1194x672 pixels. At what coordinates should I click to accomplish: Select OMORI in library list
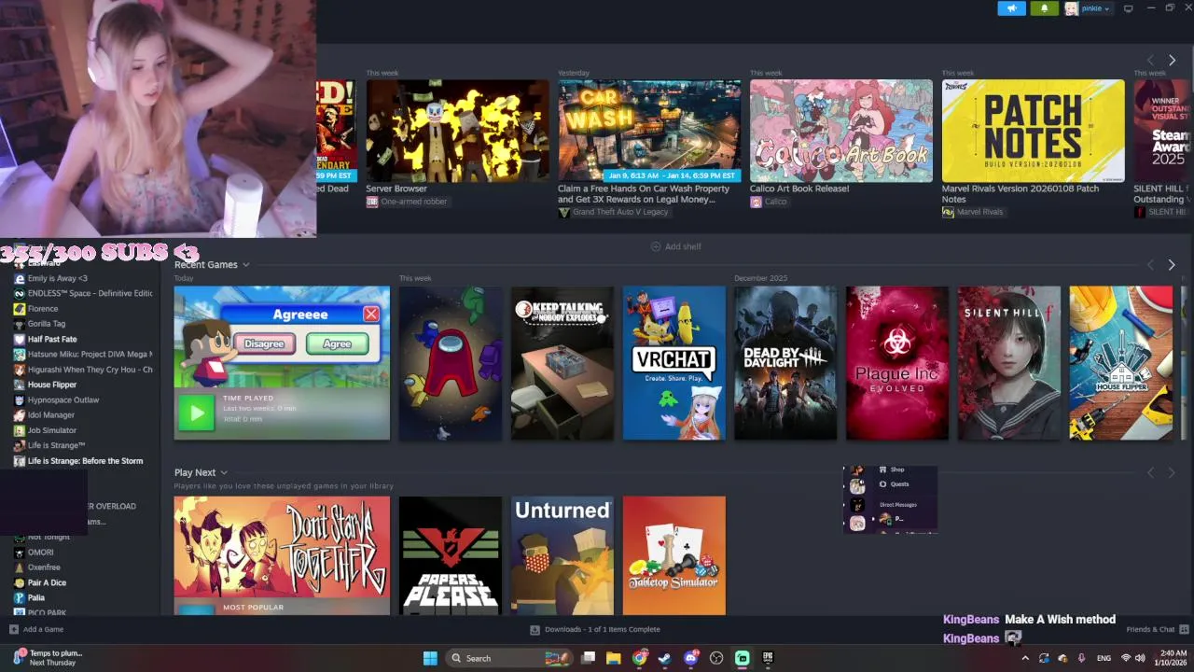click(x=40, y=553)
